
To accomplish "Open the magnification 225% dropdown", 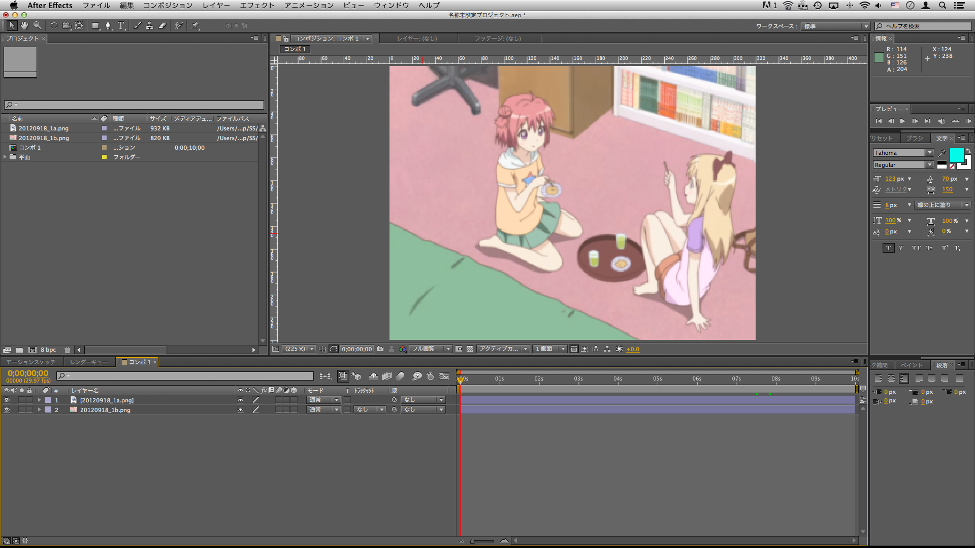I will (x=300, y=349).
